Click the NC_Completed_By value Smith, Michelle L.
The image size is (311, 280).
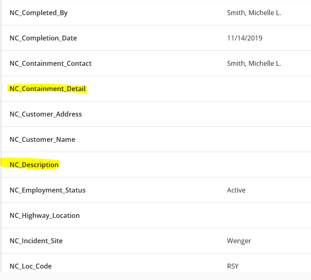(254, 13)
